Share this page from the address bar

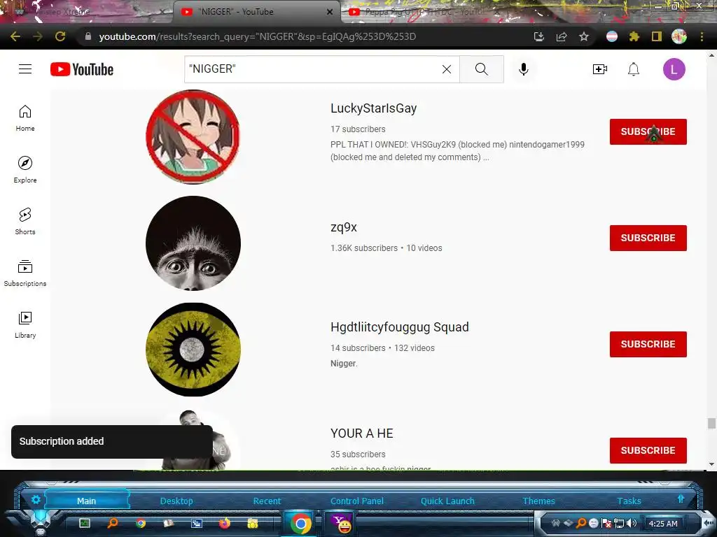point(562,36)
